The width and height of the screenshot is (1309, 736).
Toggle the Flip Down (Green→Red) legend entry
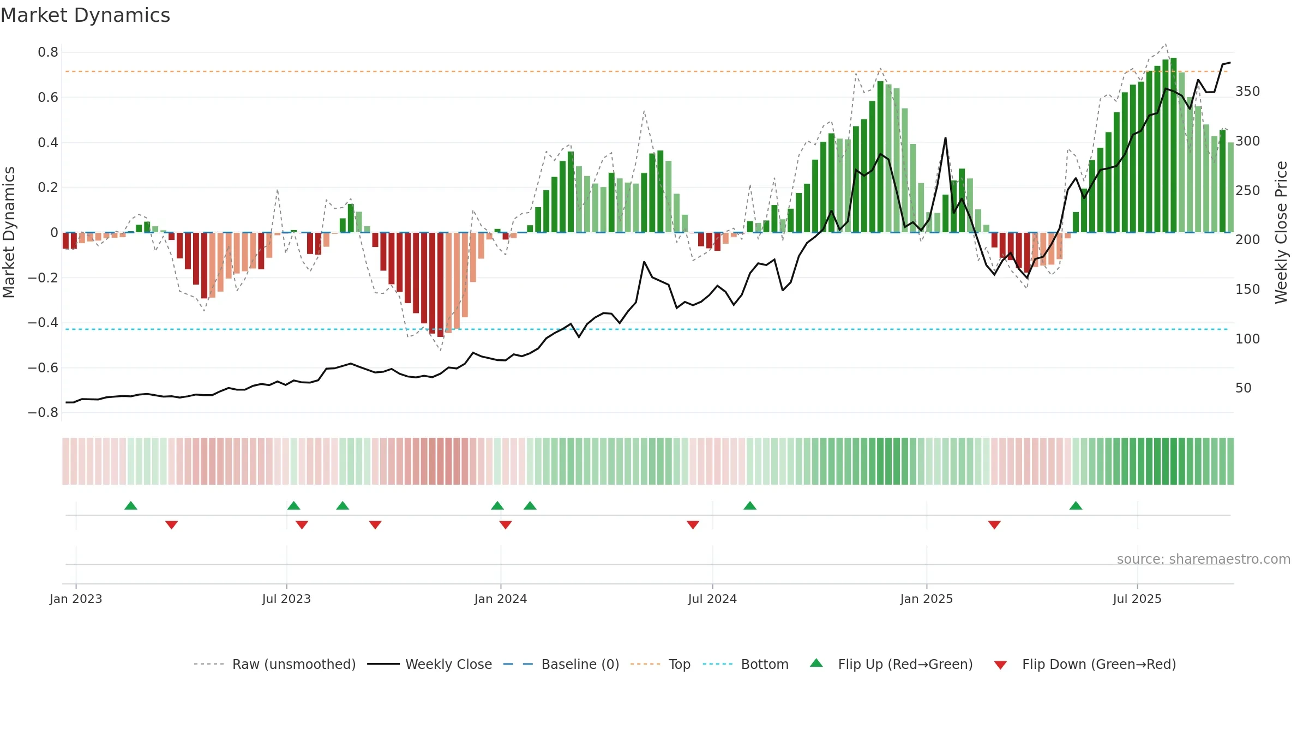tap(1085, 664)
